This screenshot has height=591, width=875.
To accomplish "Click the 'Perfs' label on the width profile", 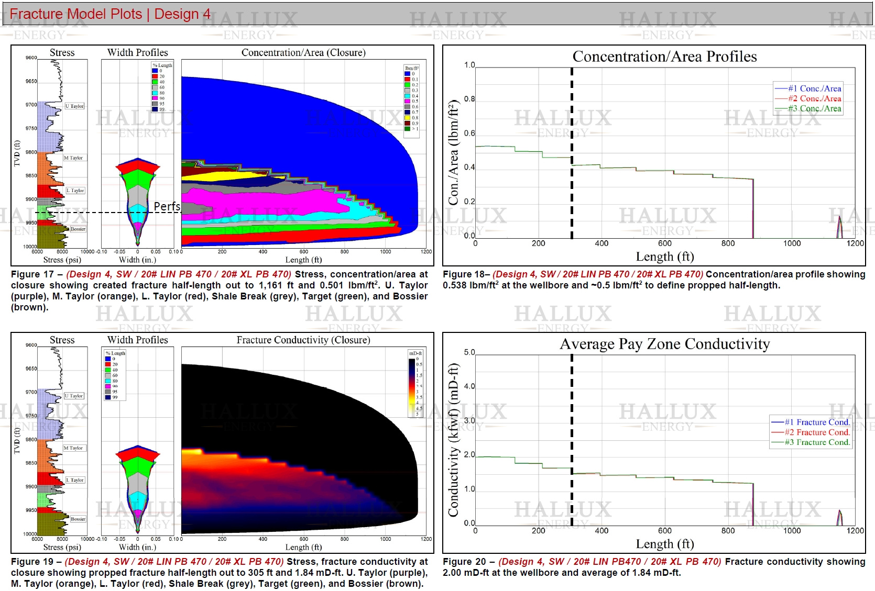I will [167, 207].
